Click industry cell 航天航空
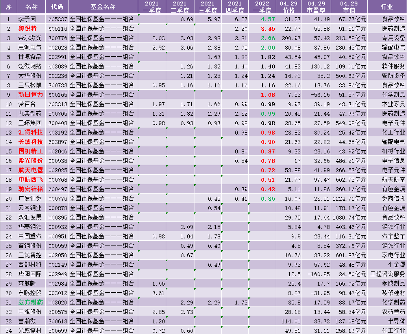The height and width of the screenshot is (334, 407). (394, 179)
